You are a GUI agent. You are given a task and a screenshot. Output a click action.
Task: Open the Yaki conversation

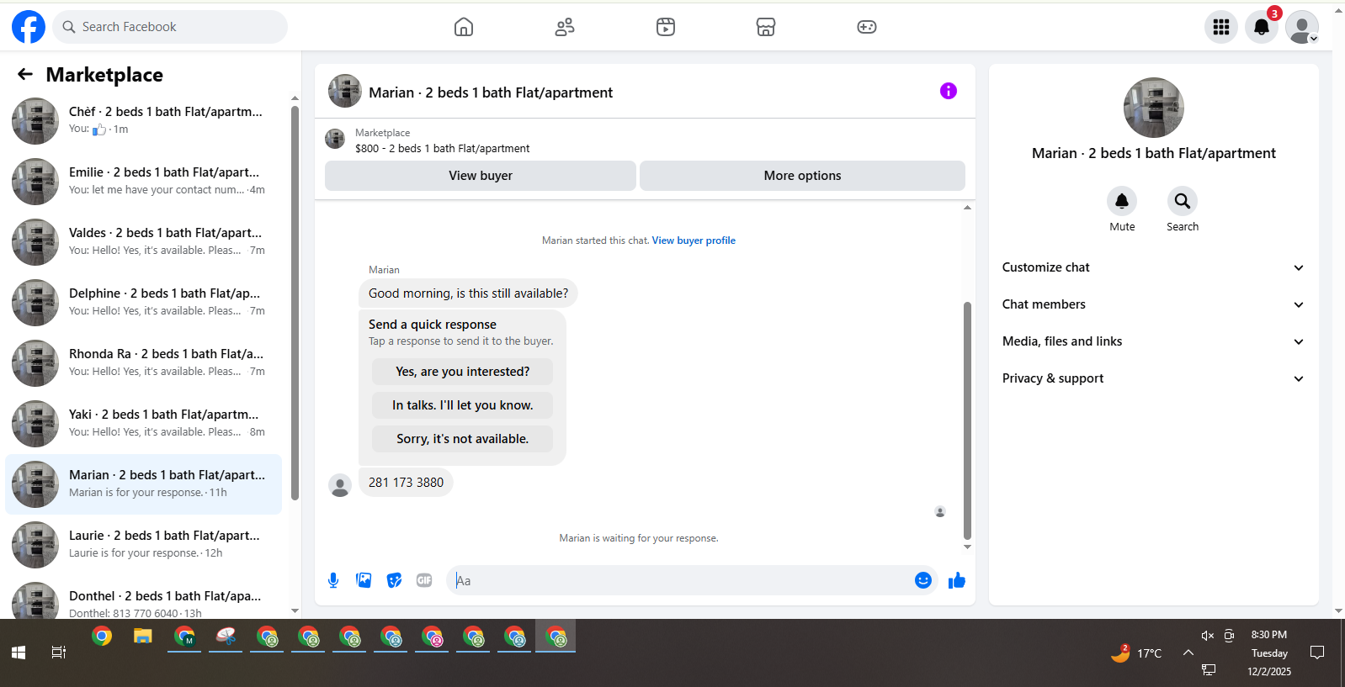click(144, 423)
